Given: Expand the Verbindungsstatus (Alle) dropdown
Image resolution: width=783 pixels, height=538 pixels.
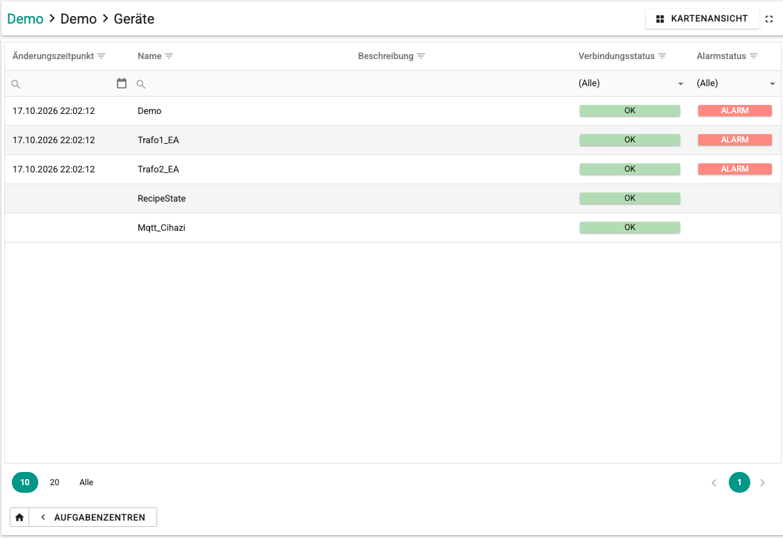Looking at the screenshot, I should [x=631, y=83].
